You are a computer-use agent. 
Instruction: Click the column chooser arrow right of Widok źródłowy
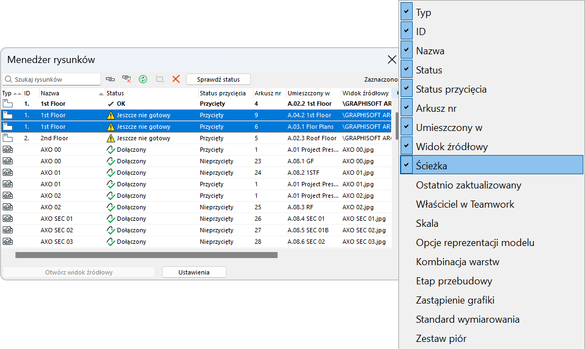(x=398, y=93)
